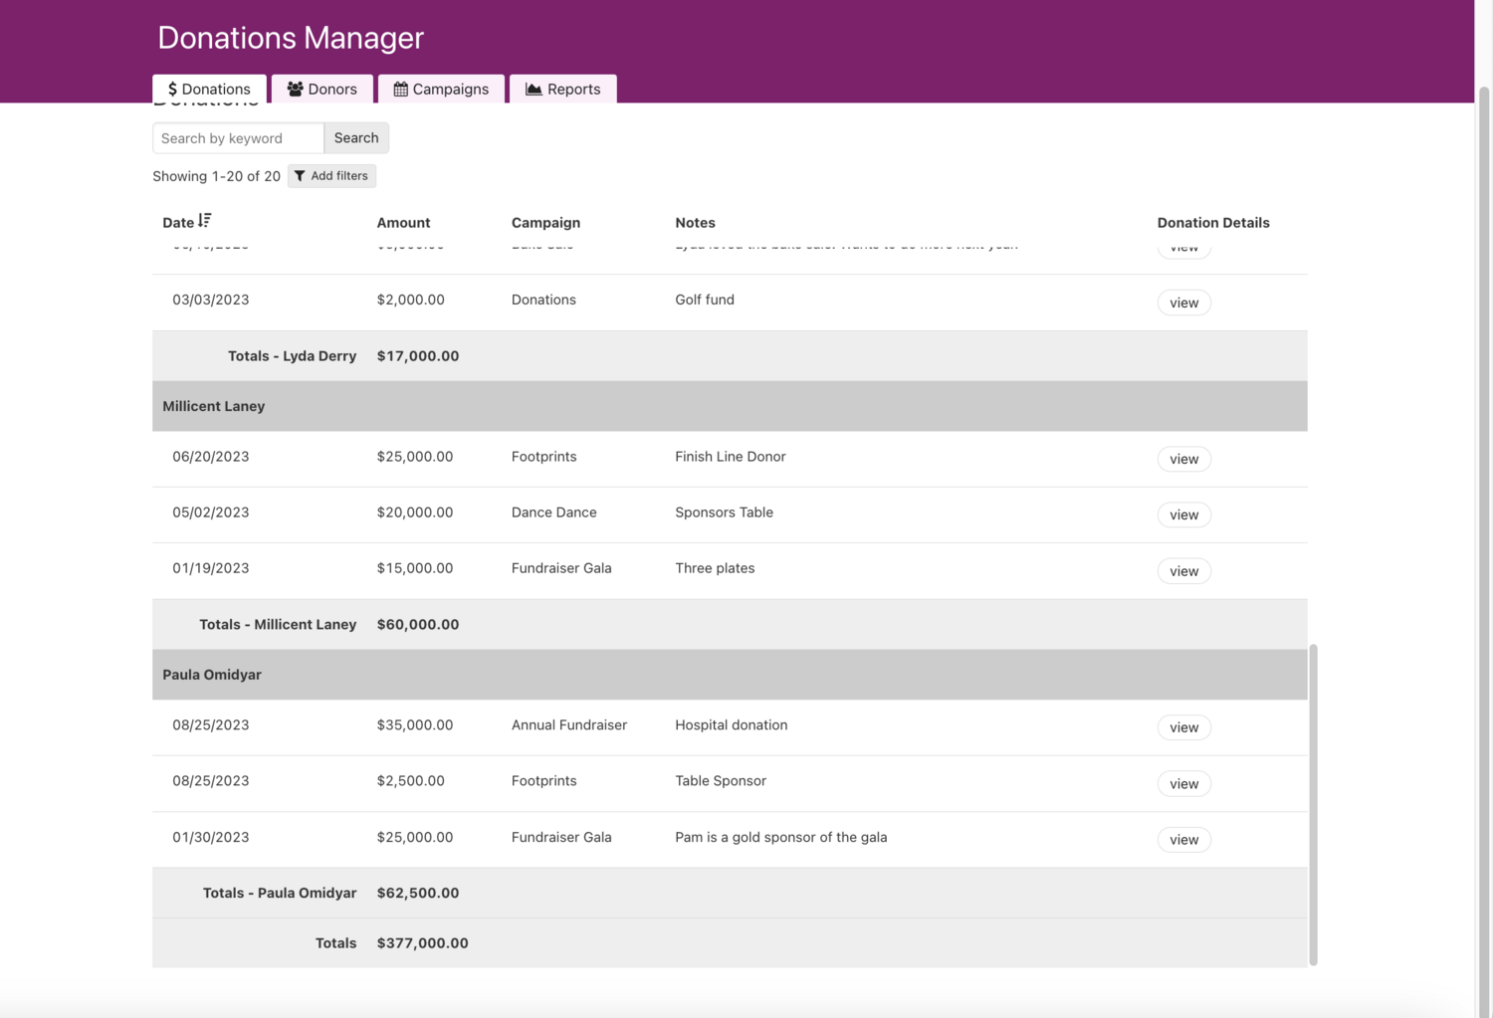Viewport: 1493px width, 1018px height.
Task: Switch to the Campaigns tab
Action: click(441, 90)
